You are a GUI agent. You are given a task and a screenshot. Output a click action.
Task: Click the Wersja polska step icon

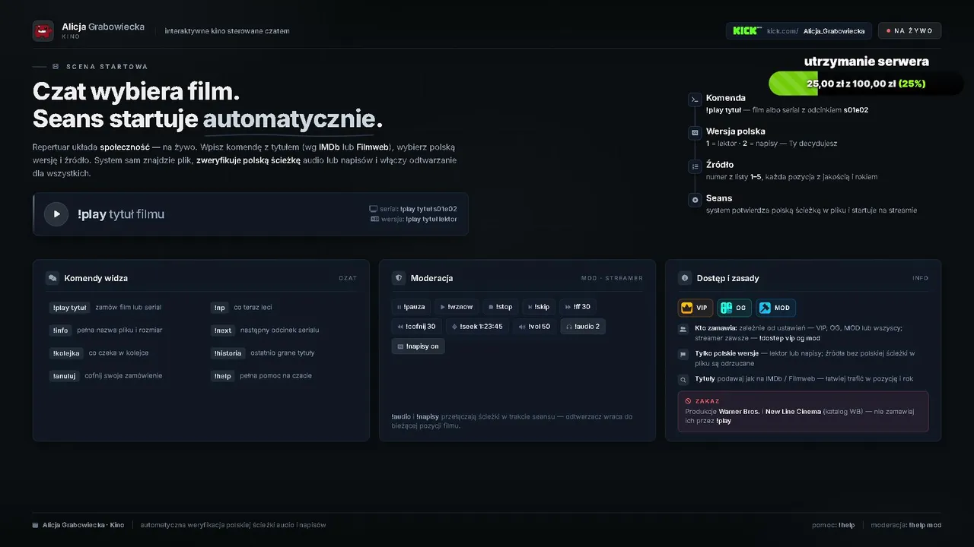coord(695,133)
